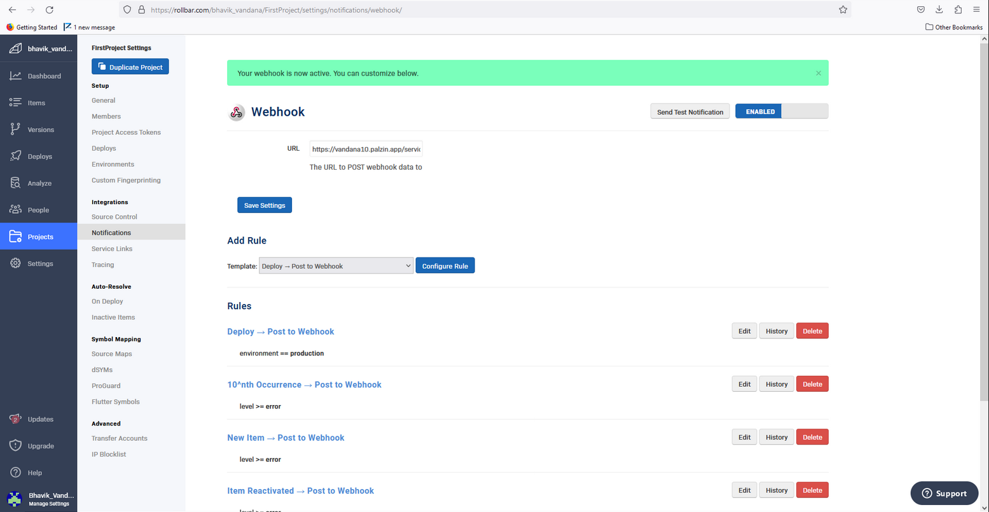Click the webhook URL input field
The width and height of the screenshot is (989, 512).
pyautogui.click(x=366, y=149)
